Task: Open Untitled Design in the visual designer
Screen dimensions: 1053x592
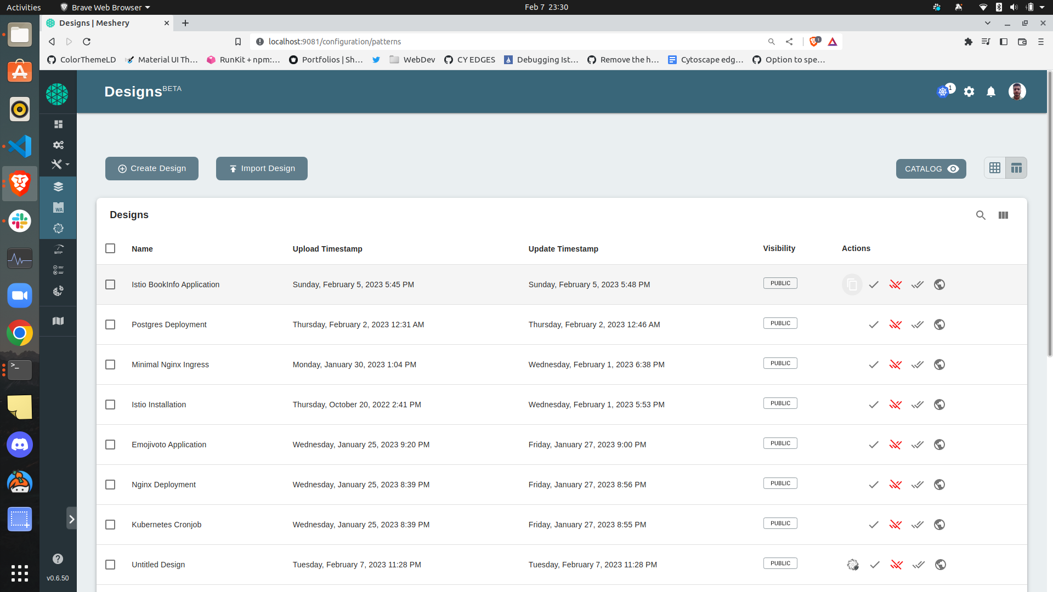Action: click(x=853, y=565)
